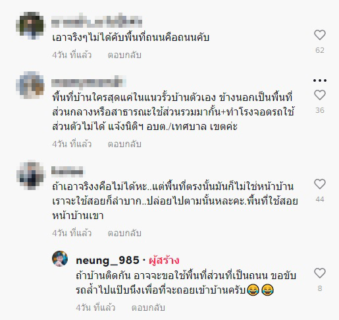This screenshot has width=339, height=320.
Task: Like neung_985's reply with 8 likes
Action: coord(320,273)
